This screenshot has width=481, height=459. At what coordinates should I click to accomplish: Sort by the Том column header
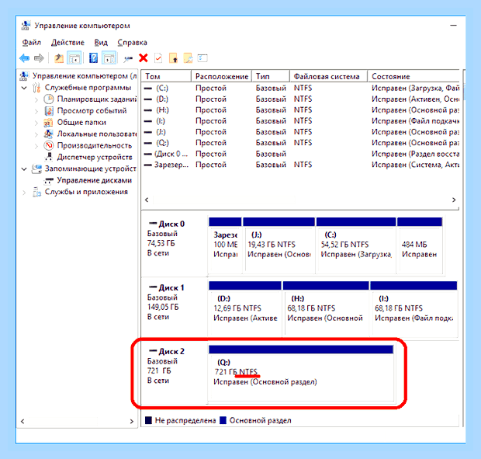click(166, 76)
